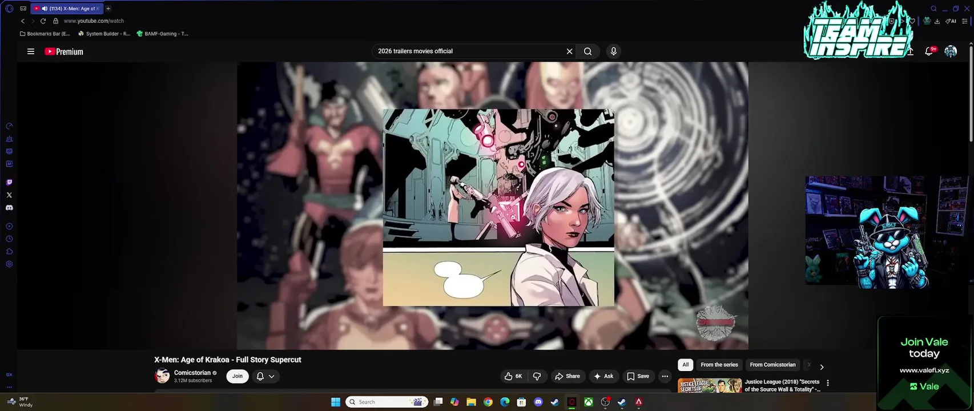Launch Google Chrome from taskbar
Viewport: 974px width, 411px height.
(x=488, y=402)
